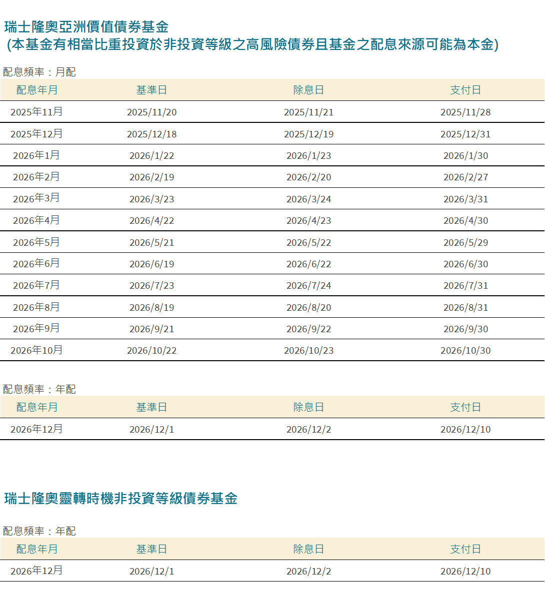Viewport: 545px width, 596px height.
Task: Select the 2026/7/31 payment date cell
Action: (465, 285)
